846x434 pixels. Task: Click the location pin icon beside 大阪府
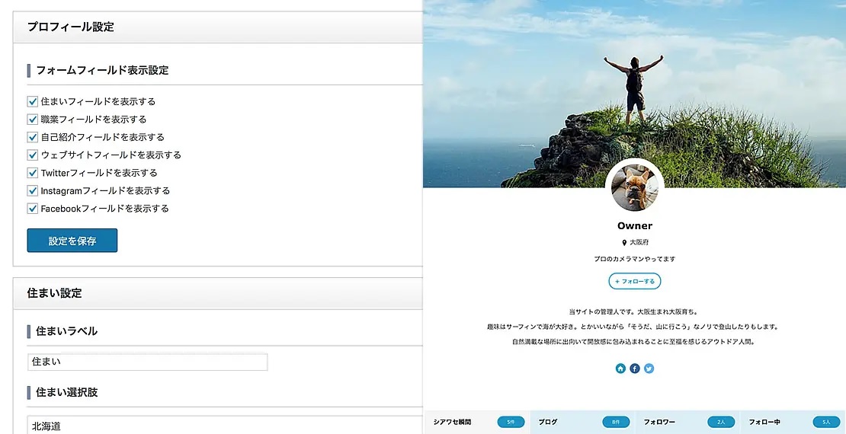(624, 242)
